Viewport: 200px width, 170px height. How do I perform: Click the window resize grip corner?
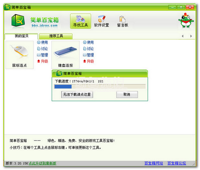[194, 164]
